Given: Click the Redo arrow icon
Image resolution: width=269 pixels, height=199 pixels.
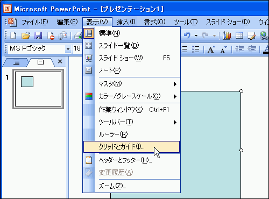Looking at the screenshot, I should point(205,35).
